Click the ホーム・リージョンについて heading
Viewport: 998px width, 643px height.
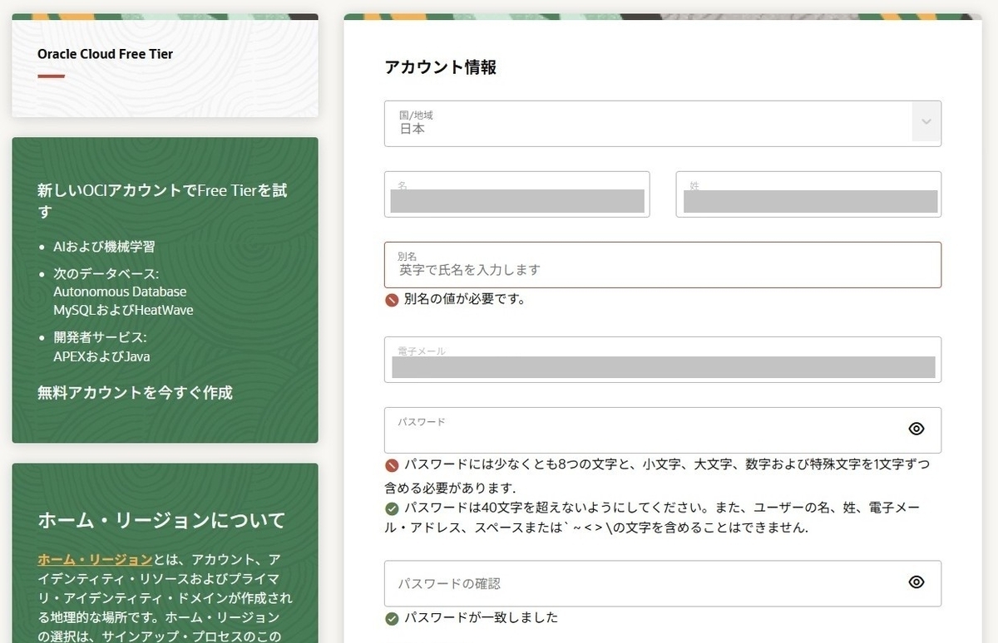click(161, 521)
